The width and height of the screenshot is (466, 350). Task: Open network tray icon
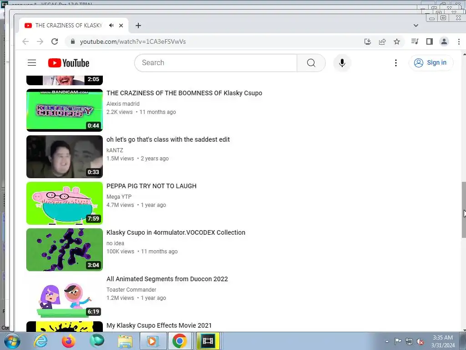click(409, 342)
